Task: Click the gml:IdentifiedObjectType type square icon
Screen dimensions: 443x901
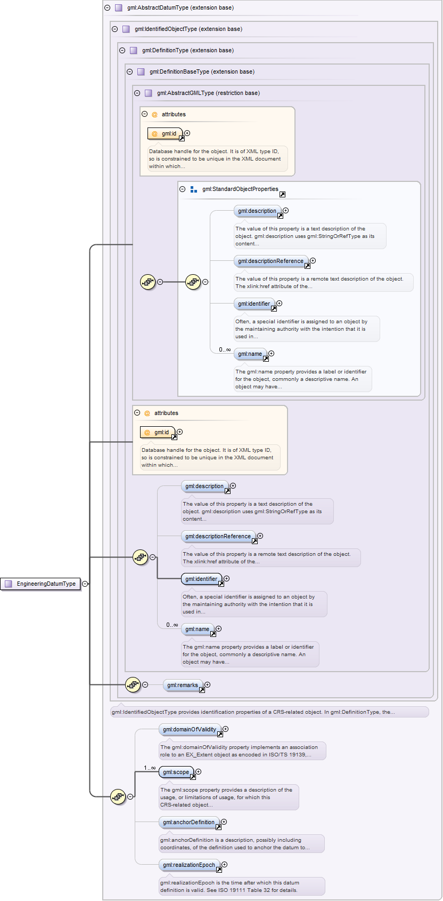Action: click(126, 29)
